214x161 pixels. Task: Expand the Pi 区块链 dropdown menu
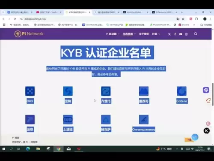(113, 34)
